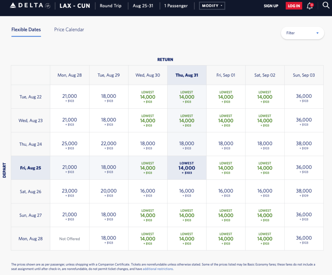Screen dimensions: 332x275
Task: Open search with the magnifying glass icon
Action: (326, 6)
